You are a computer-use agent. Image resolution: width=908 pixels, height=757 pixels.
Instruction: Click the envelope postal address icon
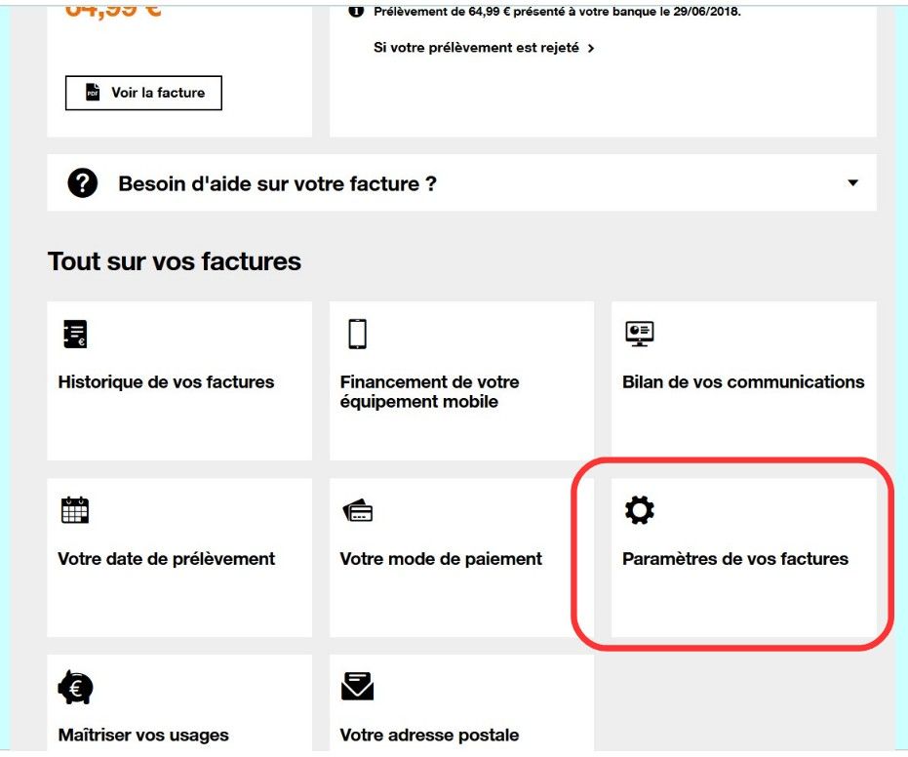click(x=357, y=686)
